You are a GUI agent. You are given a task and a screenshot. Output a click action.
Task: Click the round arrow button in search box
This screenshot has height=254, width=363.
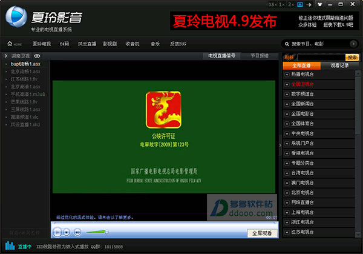(x=353, y=44)
